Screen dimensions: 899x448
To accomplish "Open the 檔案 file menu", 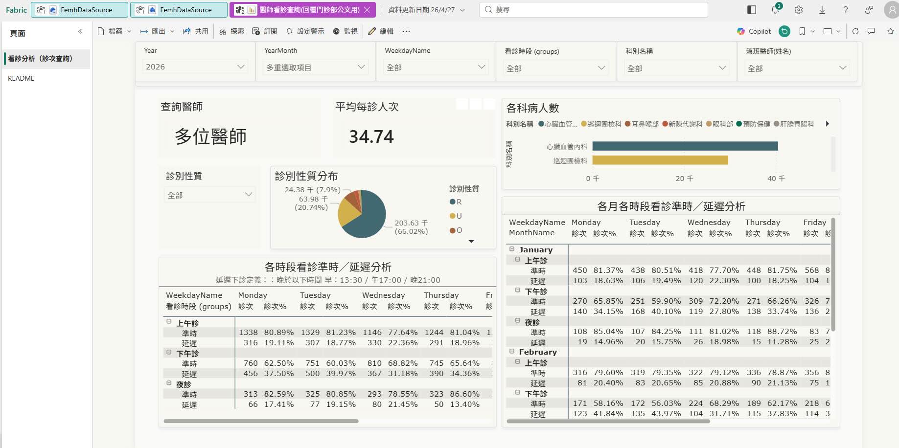I will coord(115,31).
